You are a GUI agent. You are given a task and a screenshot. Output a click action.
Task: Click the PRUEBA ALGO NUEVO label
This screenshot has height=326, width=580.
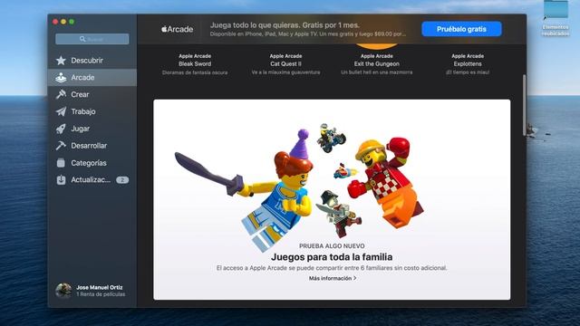pos(332,246)
